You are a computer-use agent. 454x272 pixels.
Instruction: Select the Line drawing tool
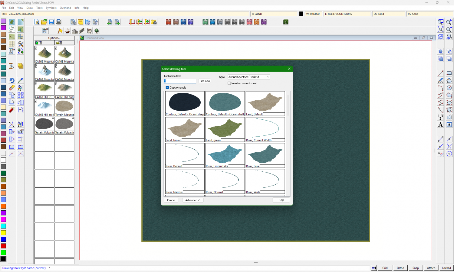441,73
